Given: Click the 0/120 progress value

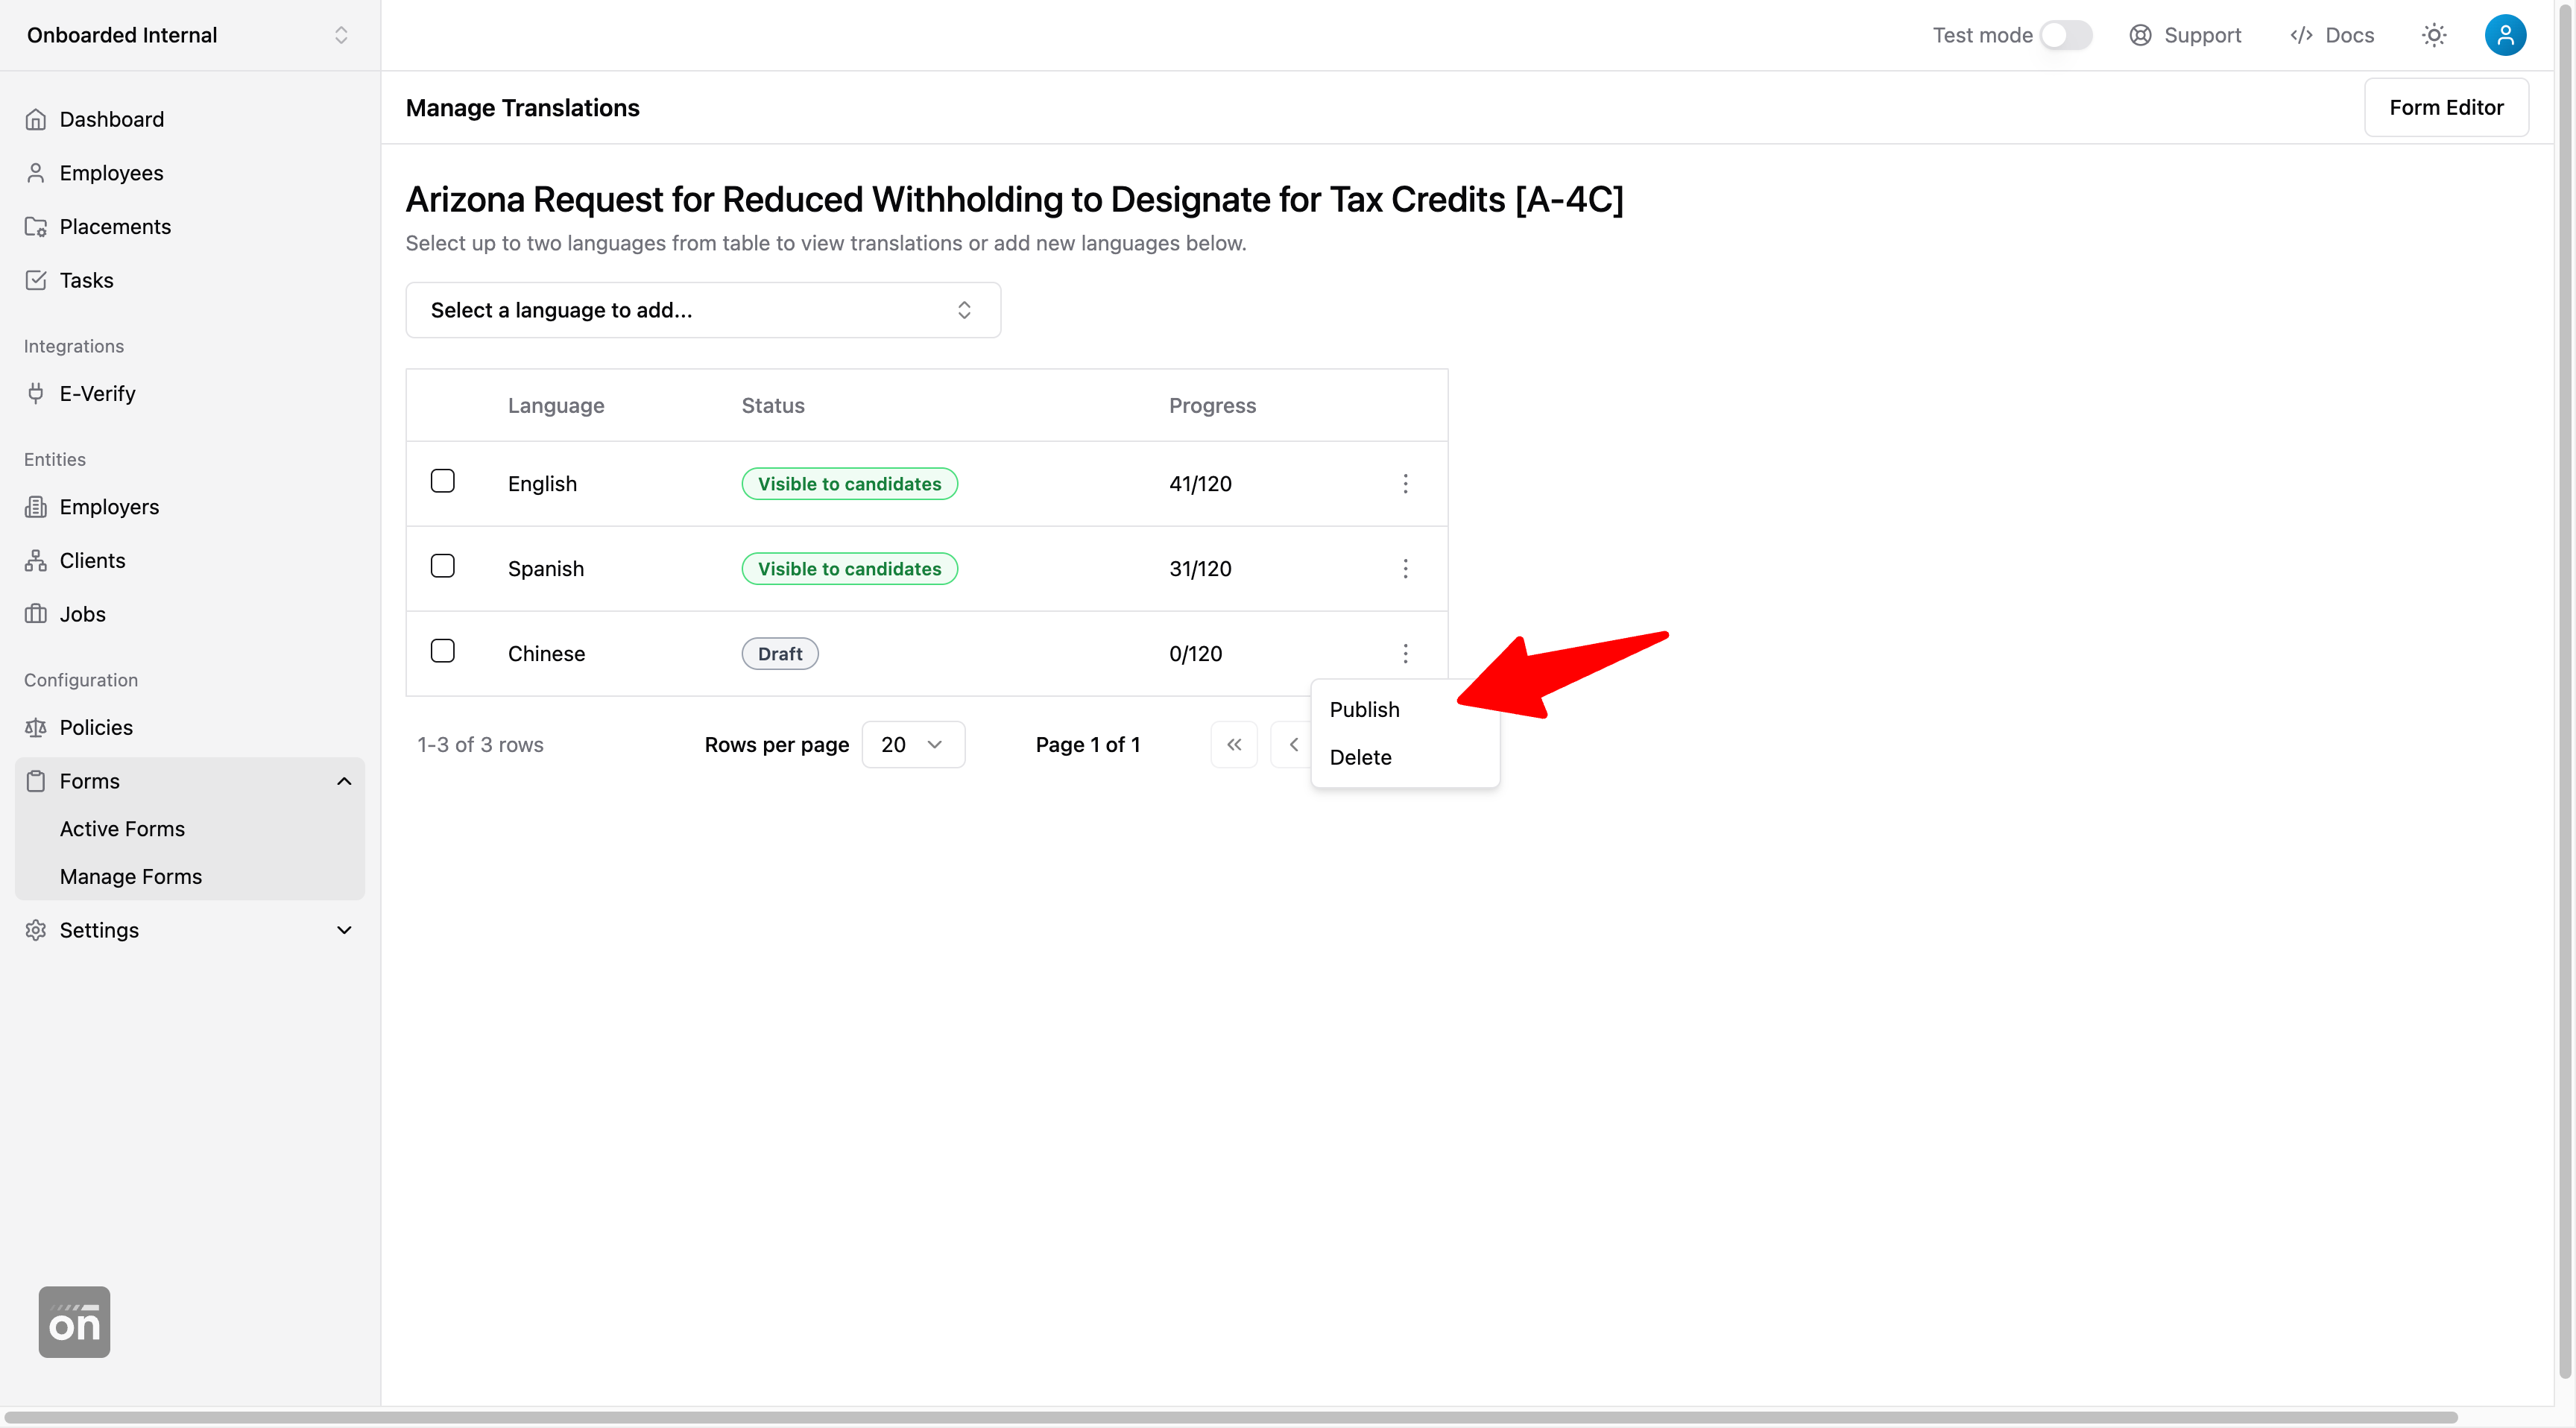Looking at the screenshot, I should point(1195,654).
